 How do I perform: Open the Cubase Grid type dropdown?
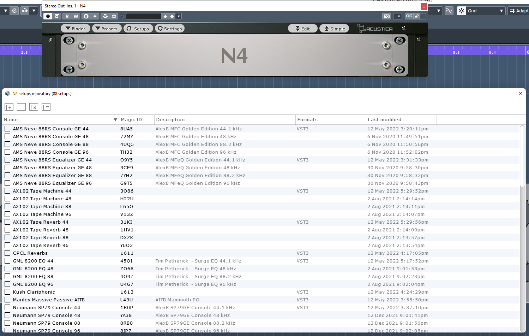point(486,11)
